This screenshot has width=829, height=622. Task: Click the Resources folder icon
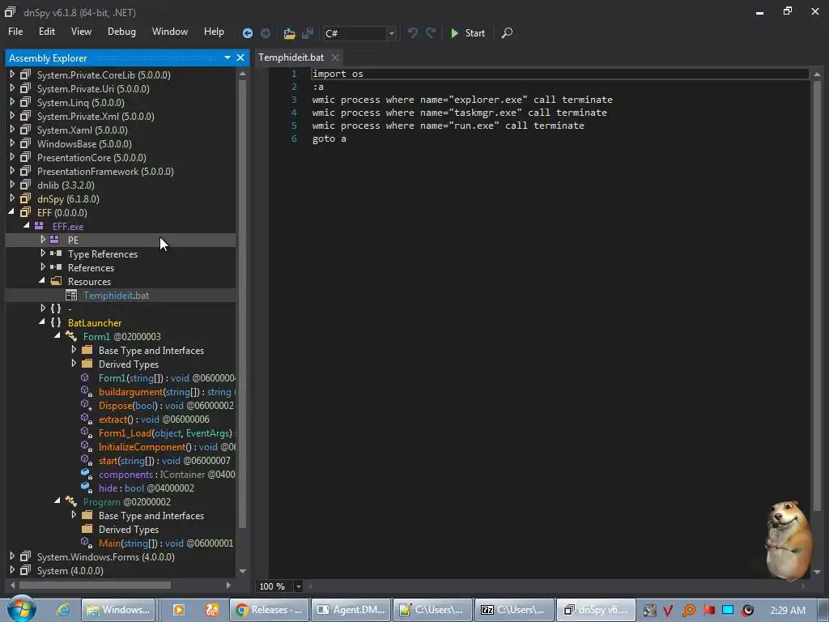point(56,281)
